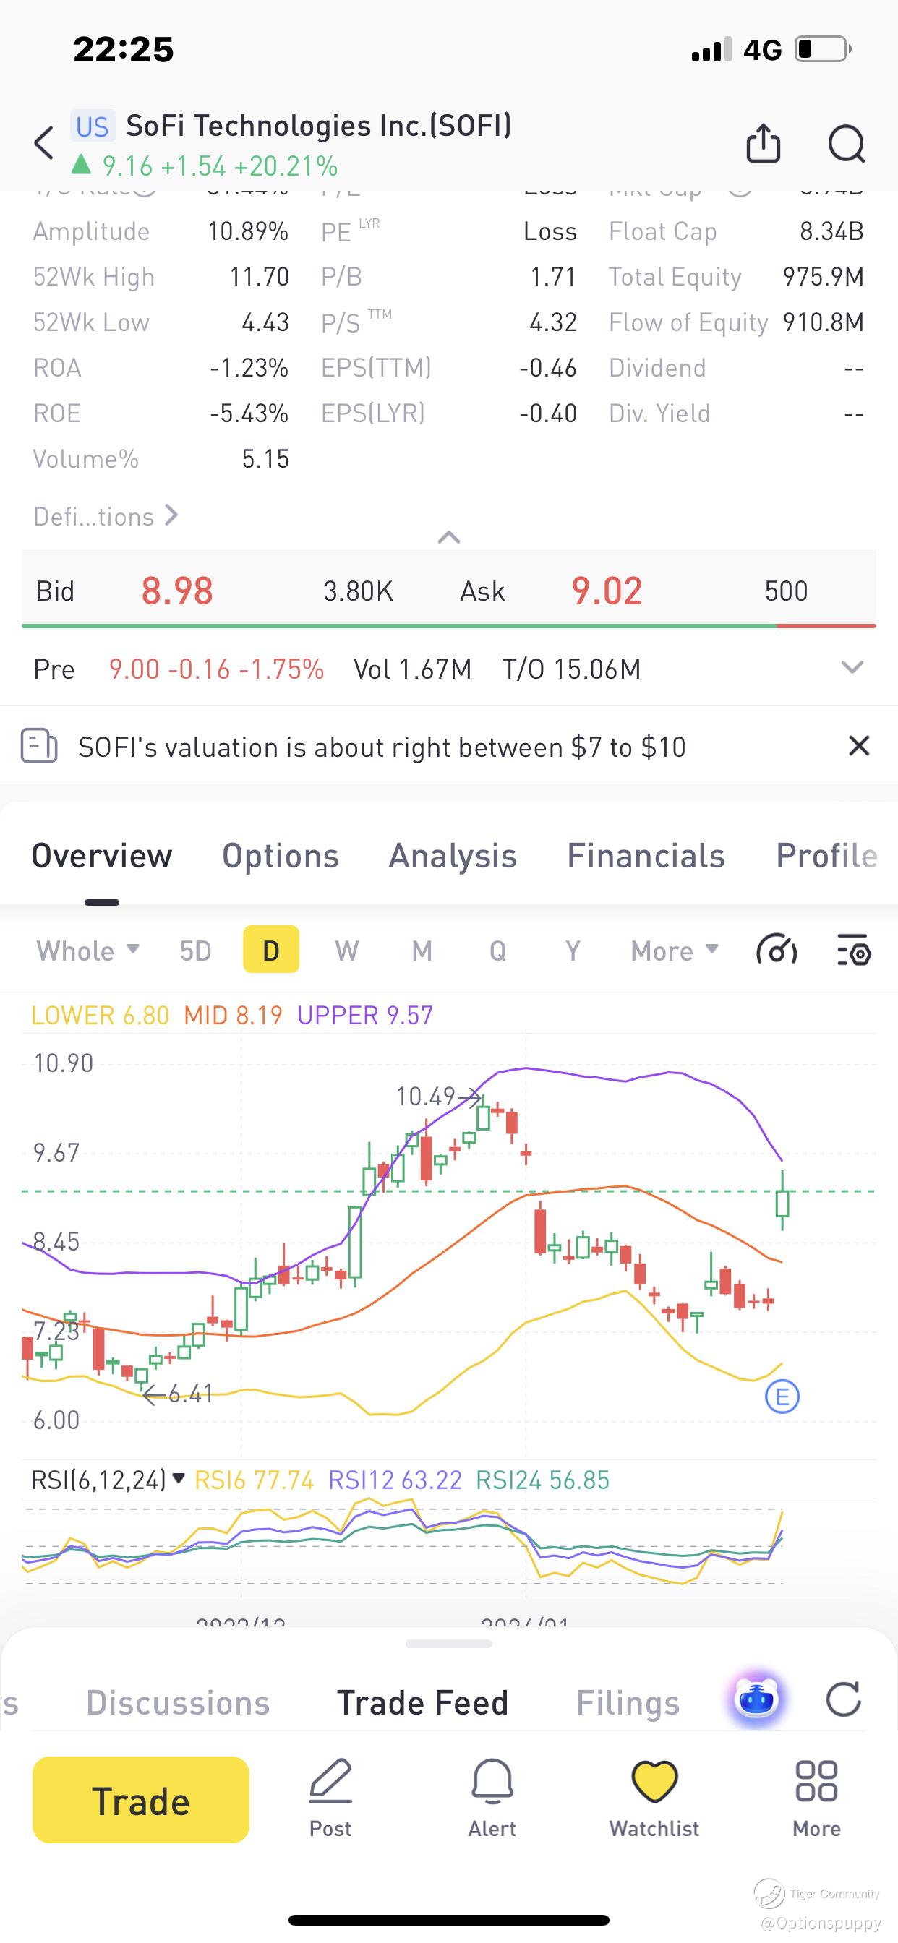Tap the Bid price 8.98

click(177, 591)
